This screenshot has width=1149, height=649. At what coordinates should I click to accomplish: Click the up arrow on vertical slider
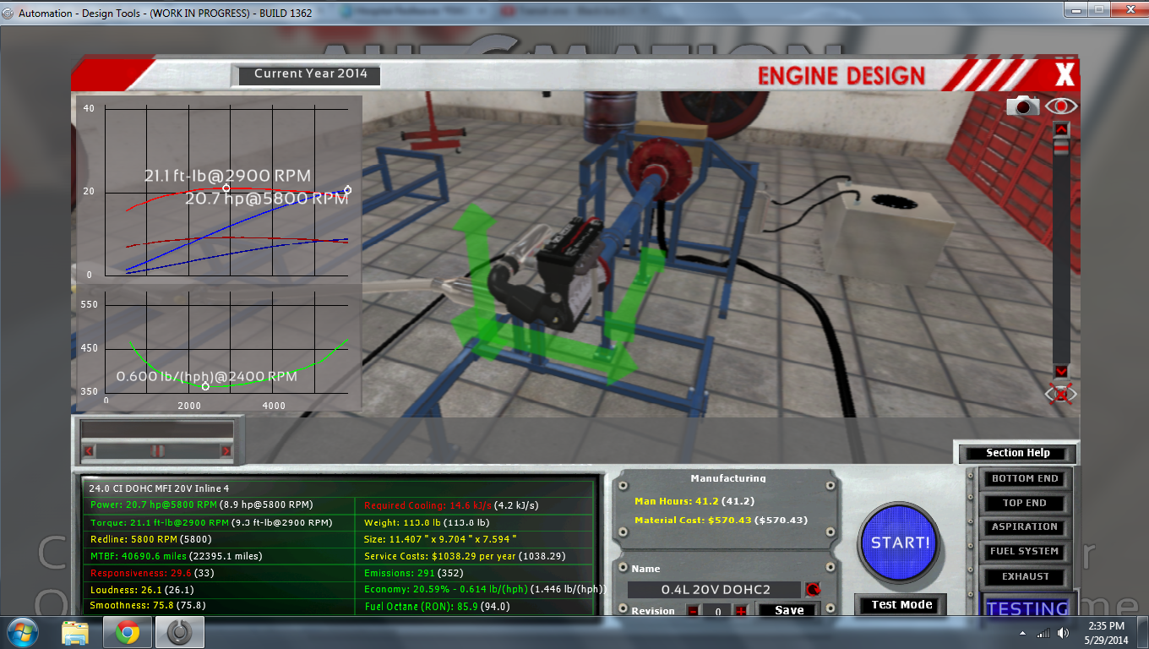[x=1061, y=129]
